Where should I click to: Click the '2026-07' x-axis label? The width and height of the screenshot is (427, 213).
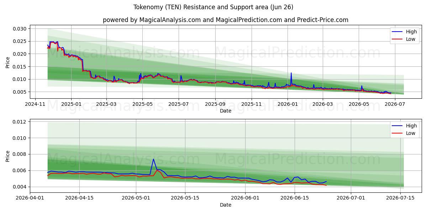point(395,104)
